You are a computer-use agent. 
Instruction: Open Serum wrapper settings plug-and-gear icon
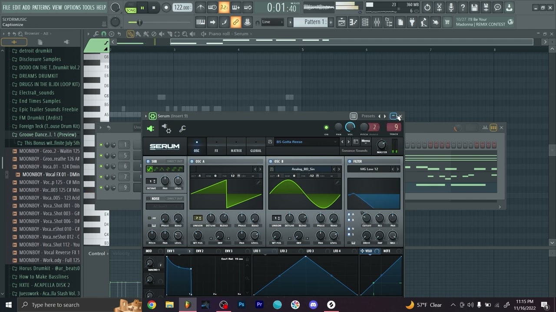167,128
